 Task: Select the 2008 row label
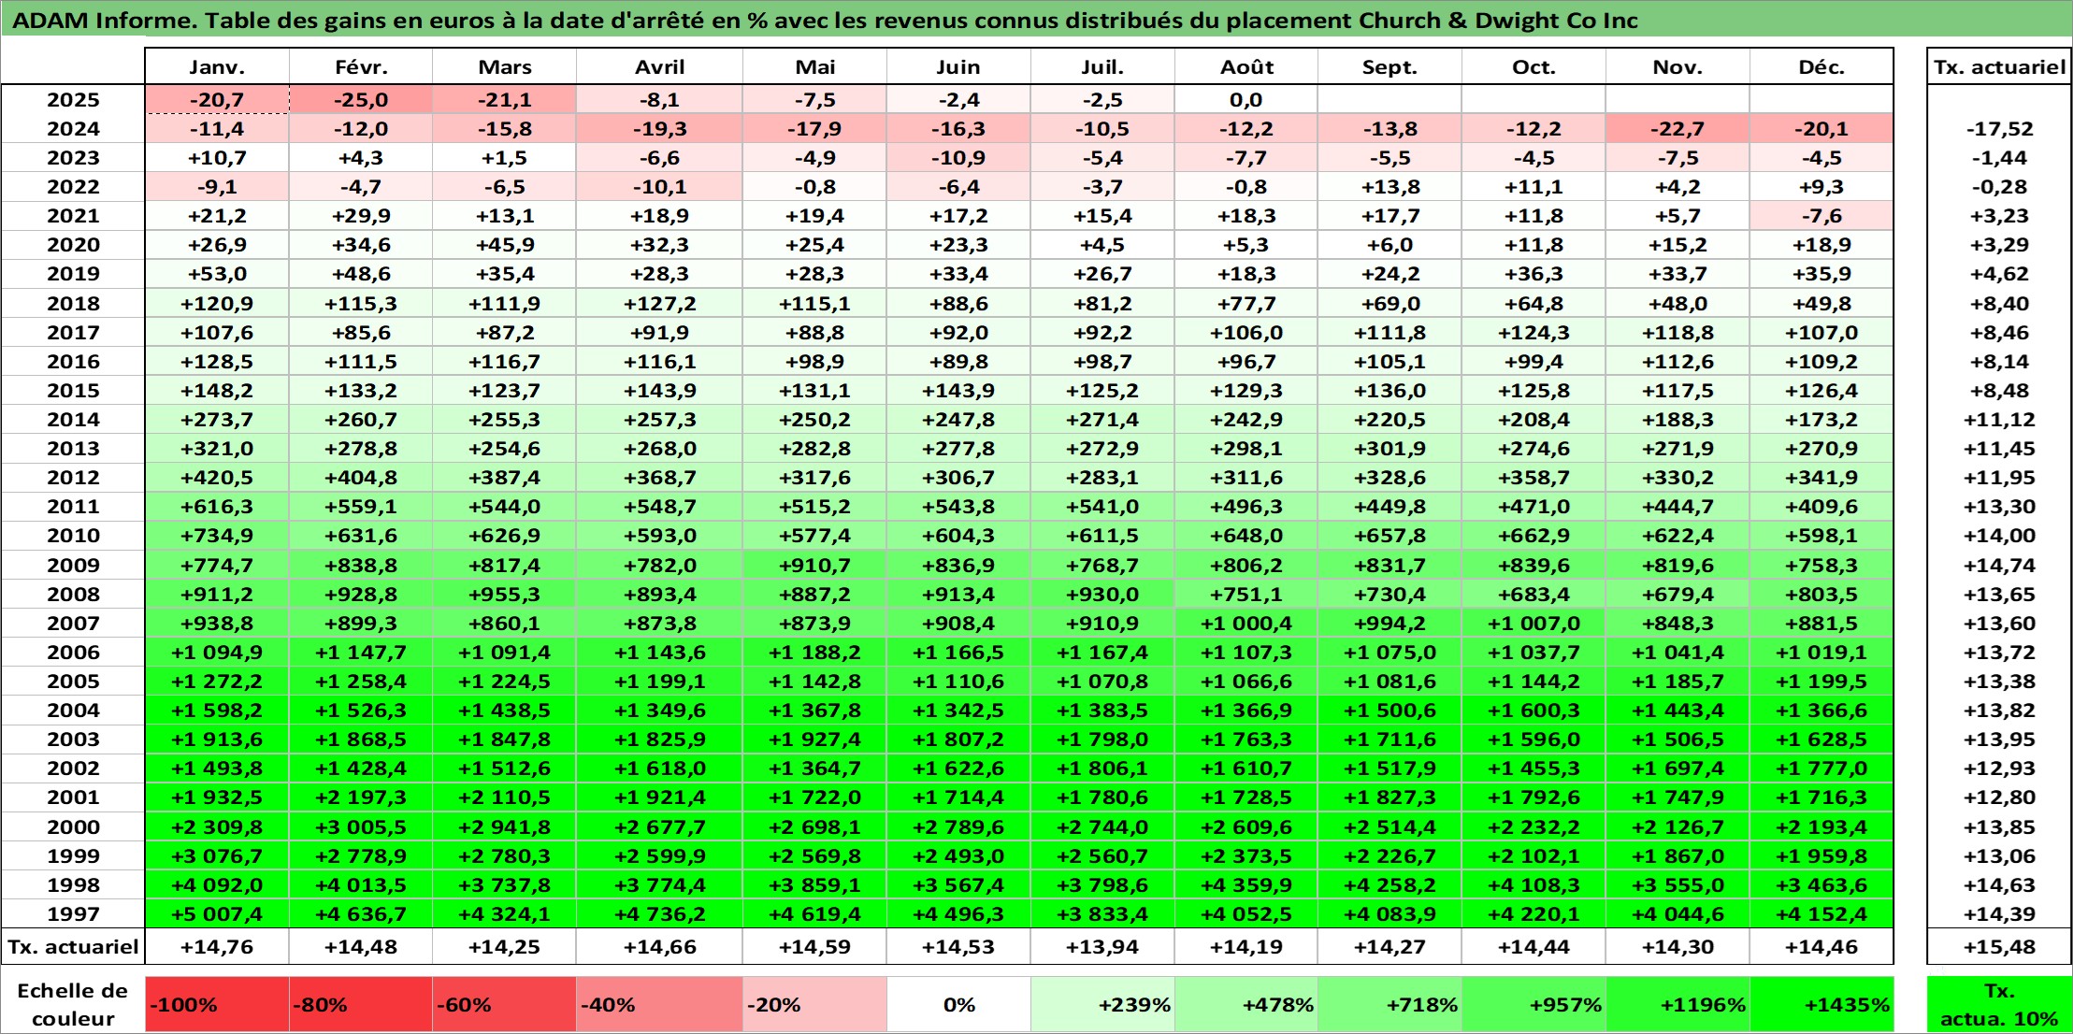[73, 594]
